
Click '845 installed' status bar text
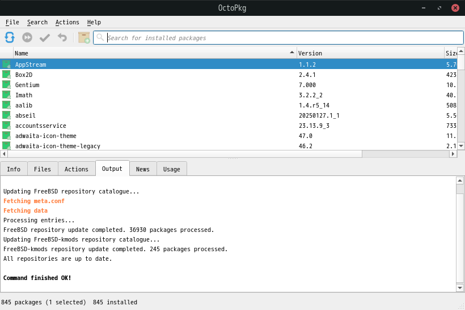tap(115, 302)
